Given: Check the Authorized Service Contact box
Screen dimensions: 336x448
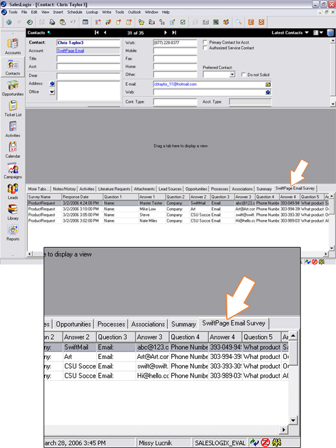Looking at the screenshot, I should (205, 48).
